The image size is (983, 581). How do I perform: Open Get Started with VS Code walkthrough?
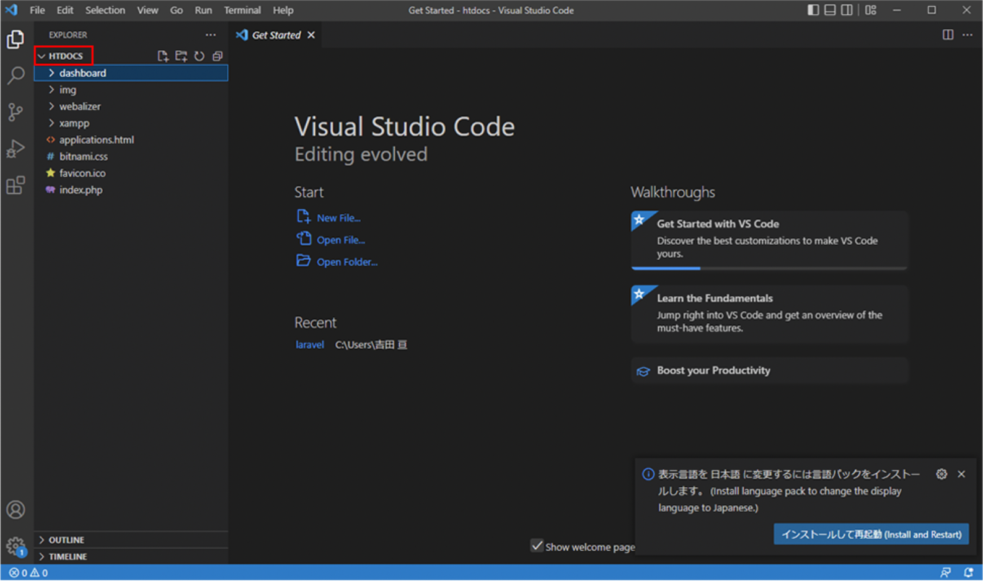[769, 240]
